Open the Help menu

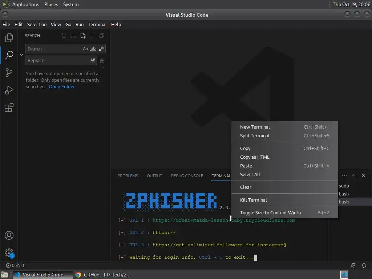116,24
